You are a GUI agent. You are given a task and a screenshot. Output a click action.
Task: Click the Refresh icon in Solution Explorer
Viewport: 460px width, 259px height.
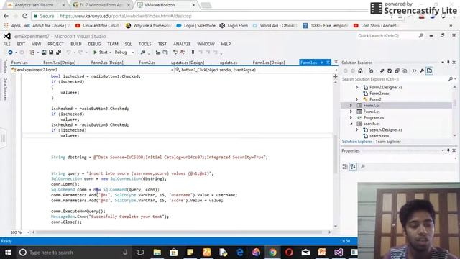point(390,71)
